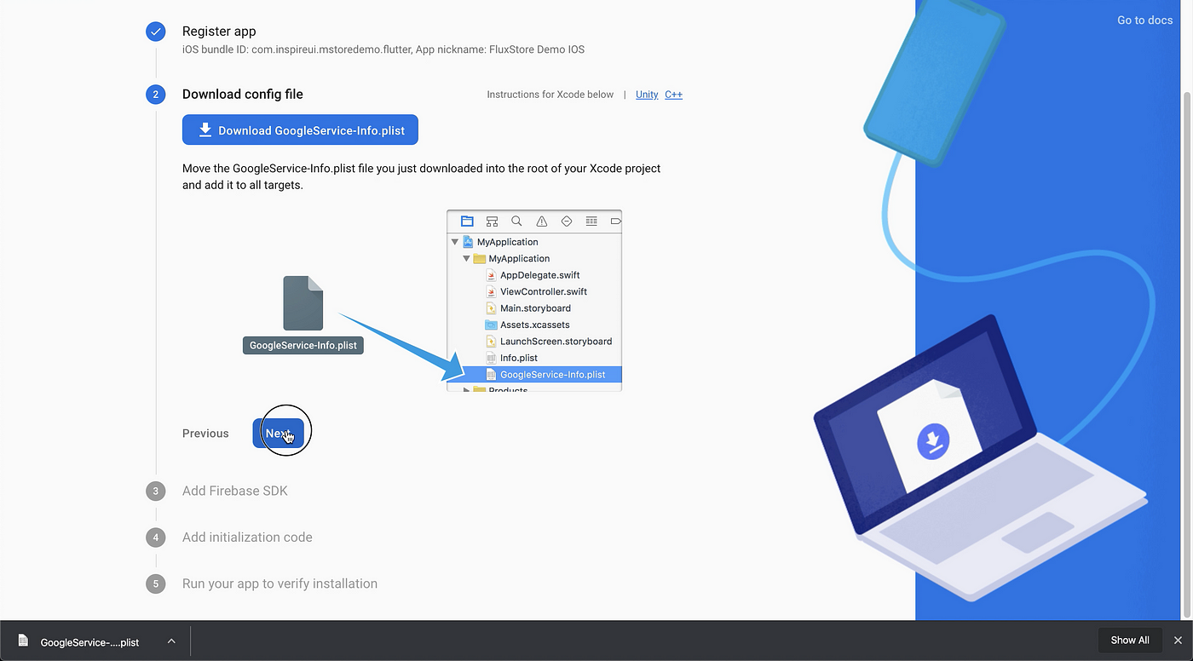1193x661 pixels.
Task: Click Download config file step title
Action: coord(243,95)
